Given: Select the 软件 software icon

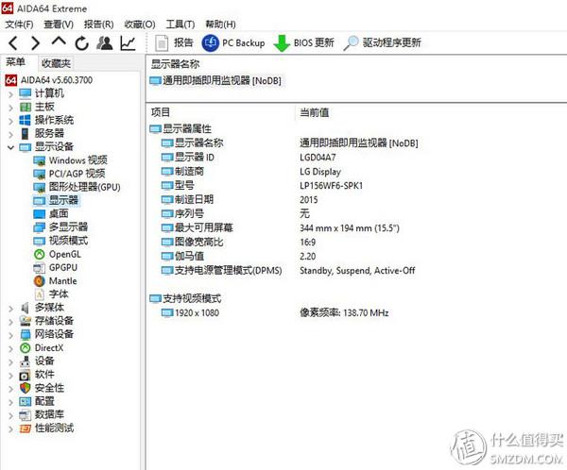Looking at the screenshot, I should tap(25, 375).
